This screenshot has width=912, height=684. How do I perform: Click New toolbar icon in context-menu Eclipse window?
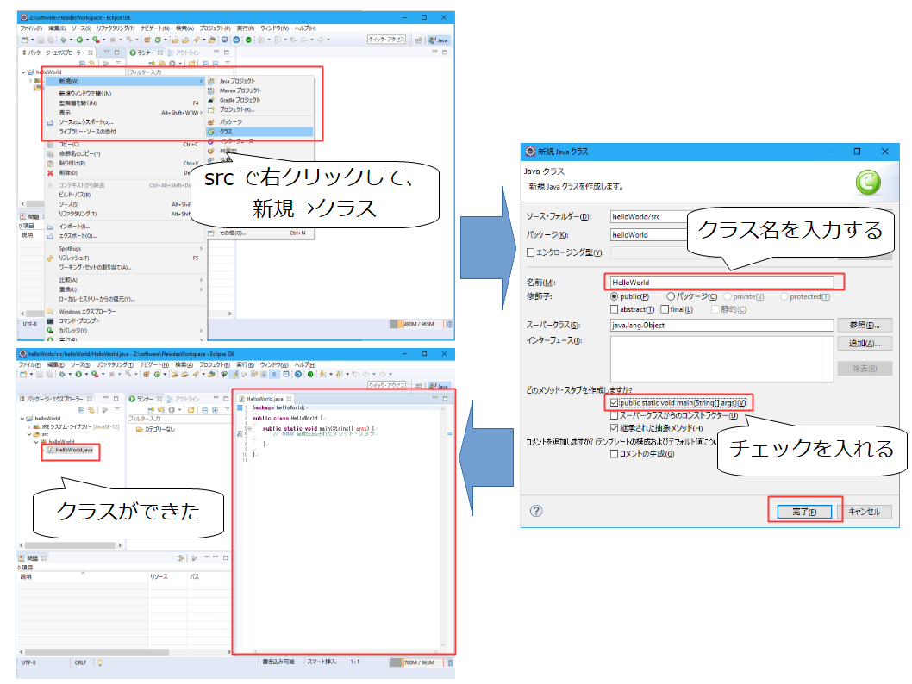coord(24,40)
